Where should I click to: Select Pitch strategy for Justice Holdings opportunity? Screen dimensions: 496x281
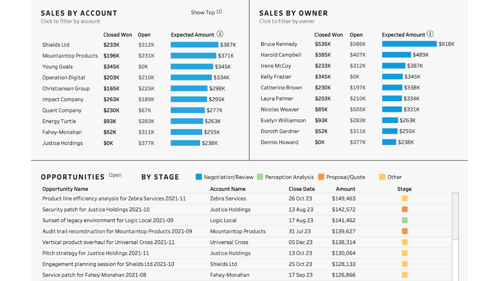pos(95,253)
